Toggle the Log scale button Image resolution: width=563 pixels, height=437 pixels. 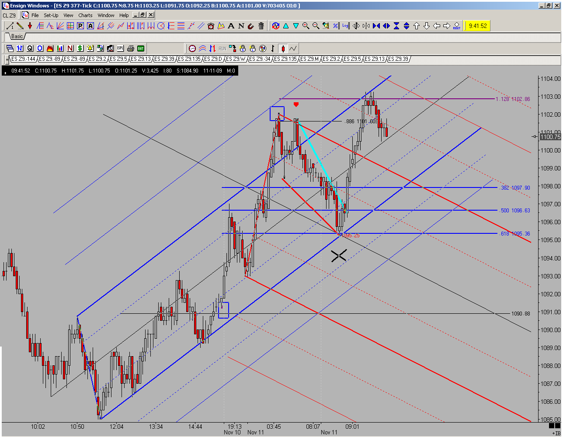point(346,26)
